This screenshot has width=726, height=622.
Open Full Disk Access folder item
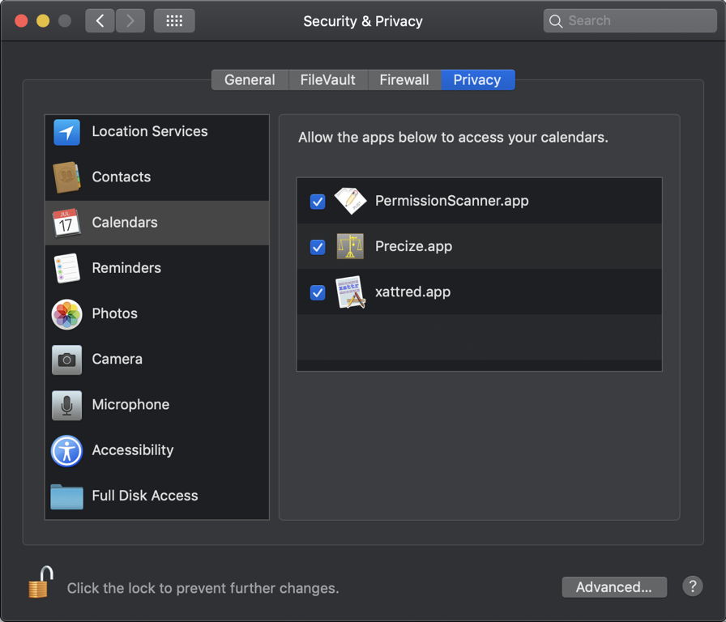[x=144, y=496]
